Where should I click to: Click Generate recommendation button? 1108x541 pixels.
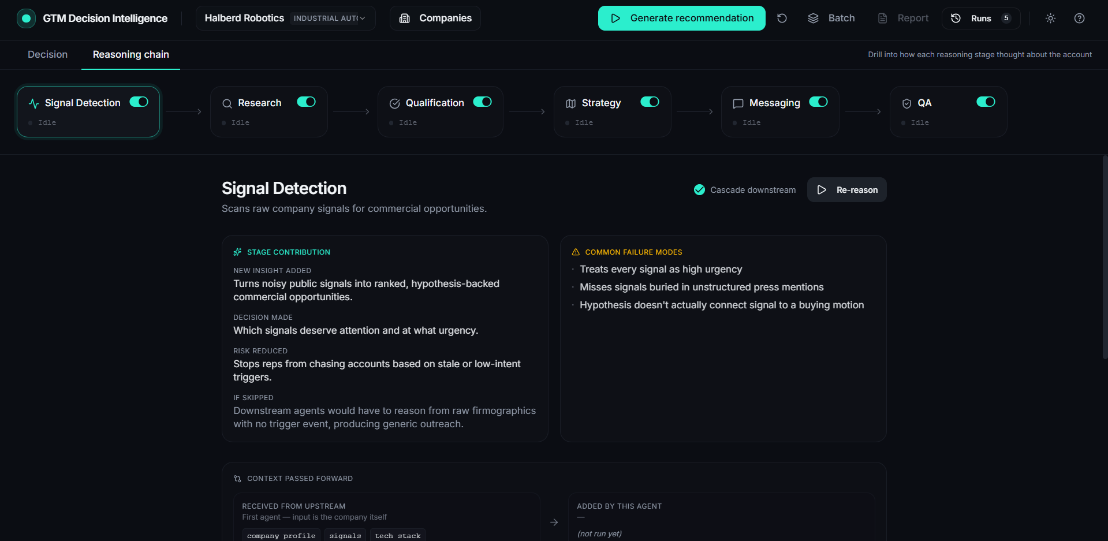point(682,18)
